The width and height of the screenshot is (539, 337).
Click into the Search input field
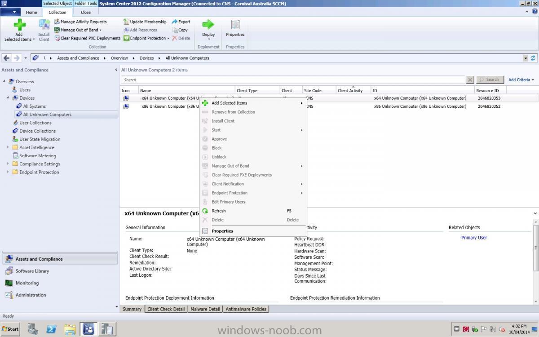(292, 80)
